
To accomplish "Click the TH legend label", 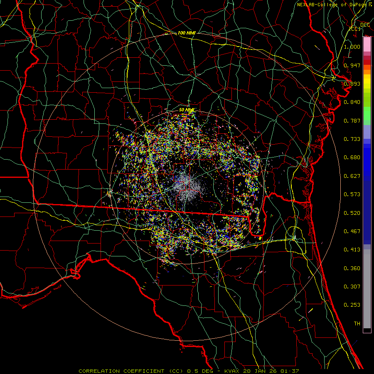I will (357, 324).
